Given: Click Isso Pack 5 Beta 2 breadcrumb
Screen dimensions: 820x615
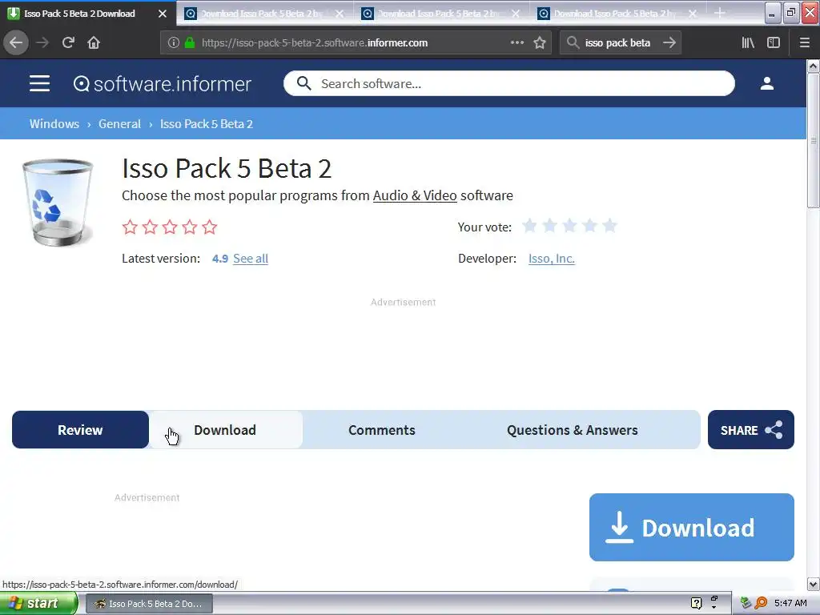Looking at the screenshot, I should [207, 124].
